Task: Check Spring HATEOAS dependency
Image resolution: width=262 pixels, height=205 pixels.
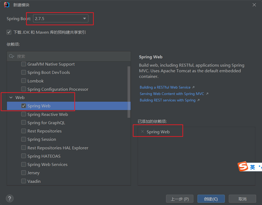Action: coord(23,156)
